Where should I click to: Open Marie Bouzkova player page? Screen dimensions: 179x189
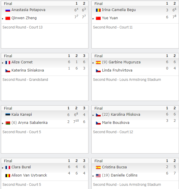coord(115,123)
